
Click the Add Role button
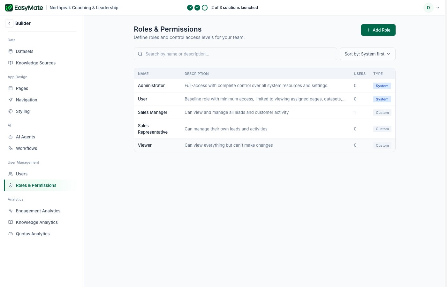378,30
